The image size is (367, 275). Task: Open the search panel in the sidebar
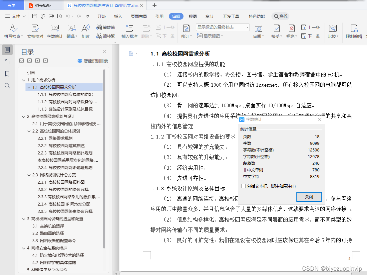click(x=7, y=86)
